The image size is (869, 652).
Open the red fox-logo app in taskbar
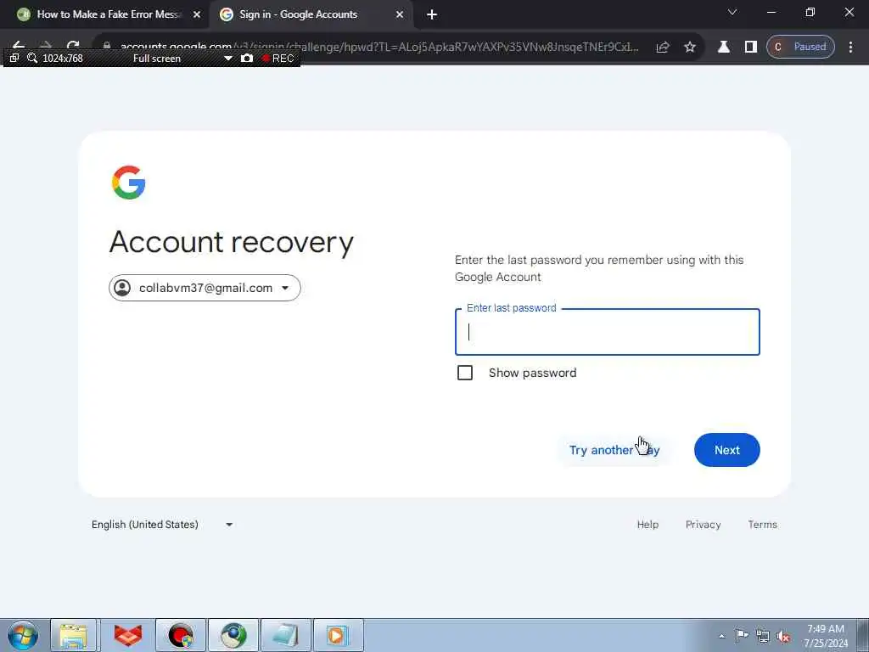click(128, 635)
